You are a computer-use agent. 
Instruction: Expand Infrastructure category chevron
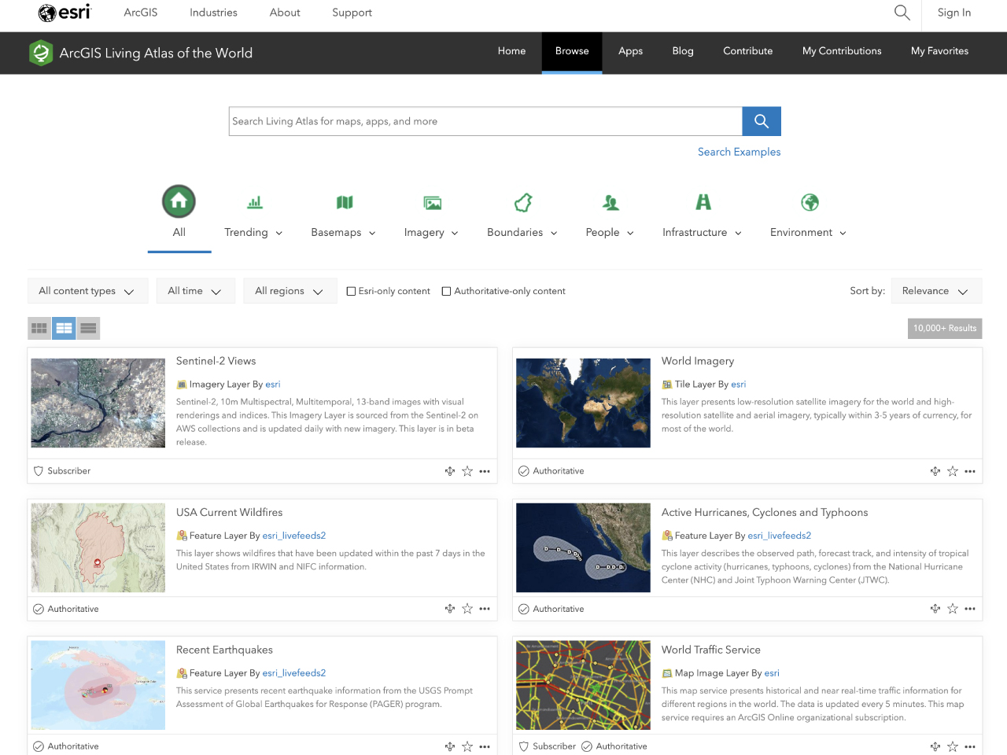tap(738, 233)
